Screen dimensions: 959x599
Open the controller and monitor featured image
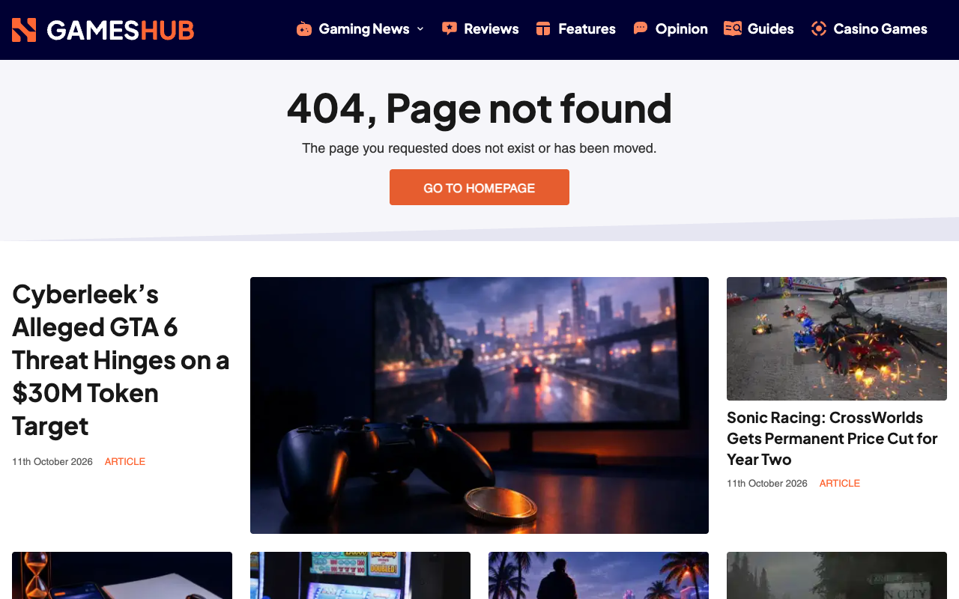[479, 405]
